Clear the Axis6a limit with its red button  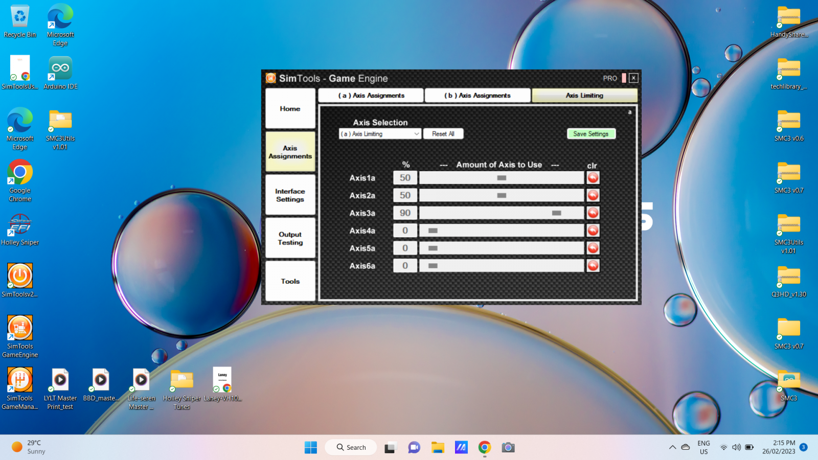593,266
